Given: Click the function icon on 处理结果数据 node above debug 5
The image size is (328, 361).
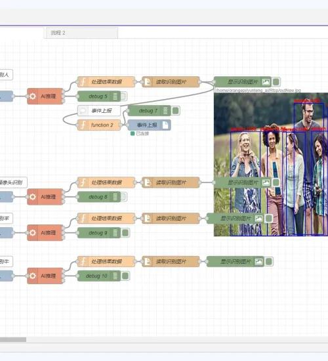Looking at the screenshot, I should [x=83, y=82].
